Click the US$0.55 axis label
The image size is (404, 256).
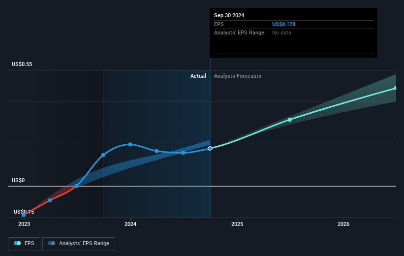point(22,64)
